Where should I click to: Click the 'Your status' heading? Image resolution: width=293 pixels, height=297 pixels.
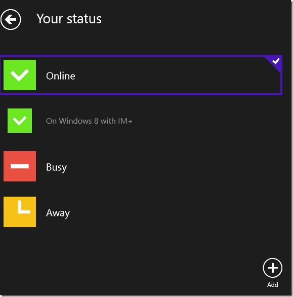click(69, 19)
